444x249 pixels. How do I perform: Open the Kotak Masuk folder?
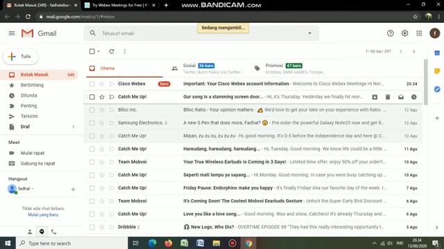click(x=39, y=75)
